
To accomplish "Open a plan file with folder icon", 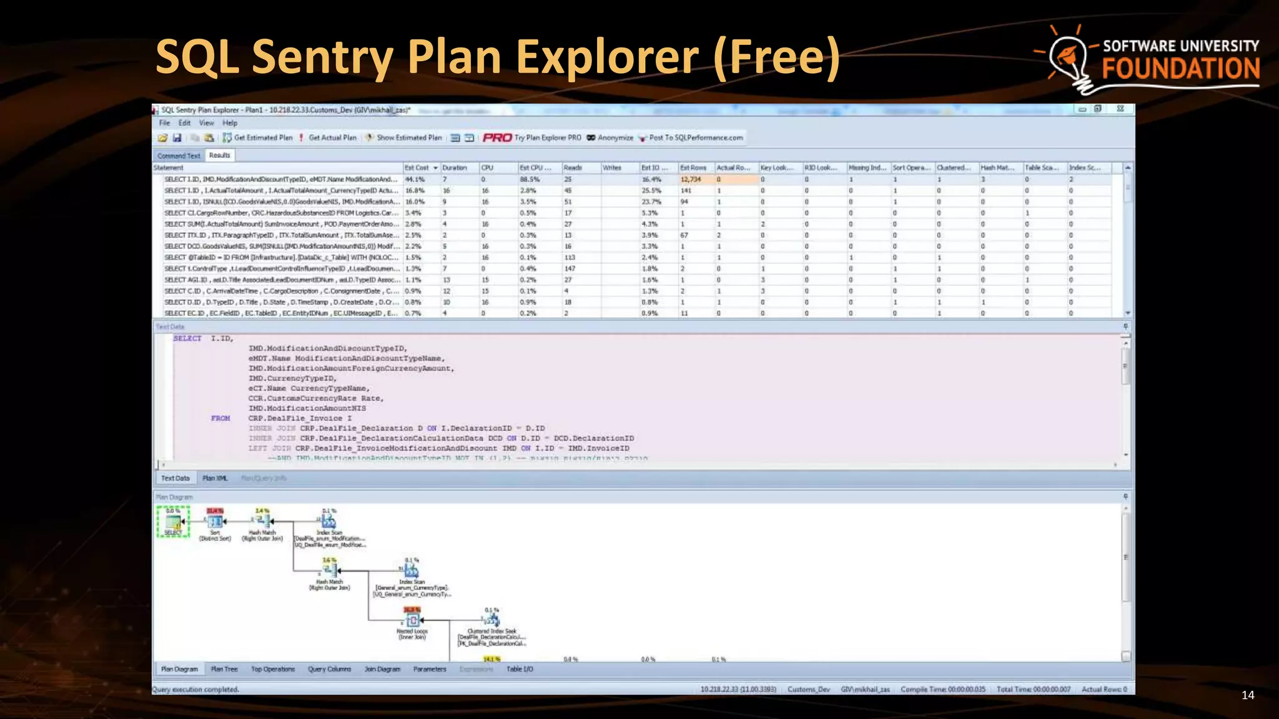I will coord(162,138).
